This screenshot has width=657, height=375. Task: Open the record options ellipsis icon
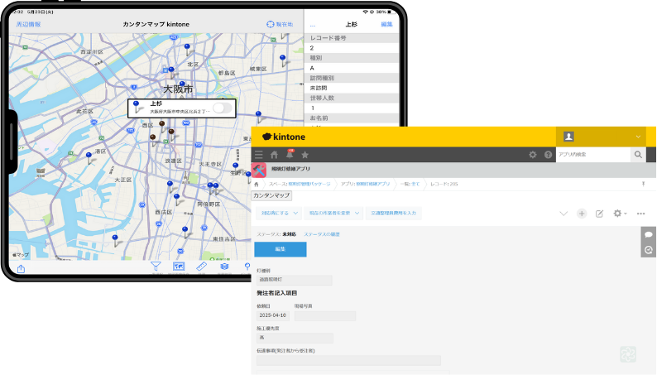click(640, 214)
